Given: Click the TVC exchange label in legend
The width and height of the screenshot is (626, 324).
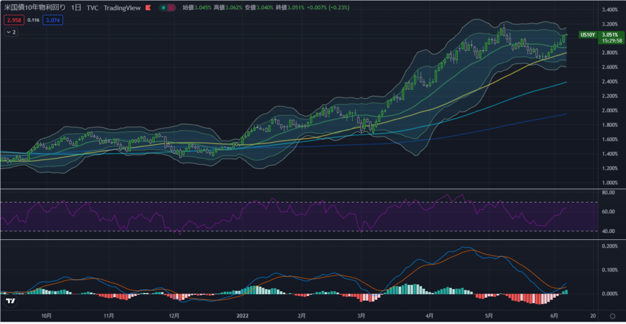Looking at the screenshot, I should pos(92,8).
